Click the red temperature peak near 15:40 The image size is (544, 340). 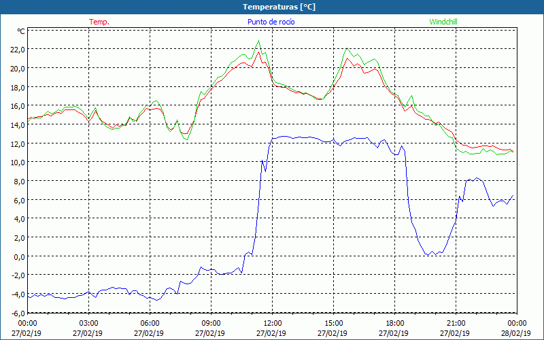[347, 58]
